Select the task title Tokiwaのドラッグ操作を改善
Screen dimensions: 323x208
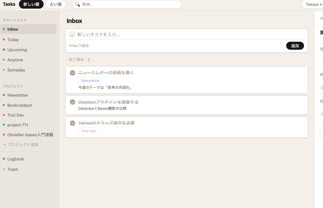point(106,123)
